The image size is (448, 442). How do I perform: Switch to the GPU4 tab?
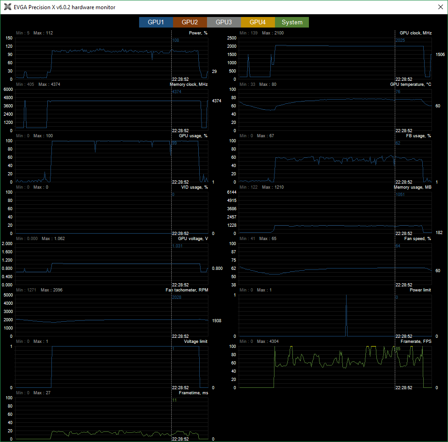(x=258, y=22)
